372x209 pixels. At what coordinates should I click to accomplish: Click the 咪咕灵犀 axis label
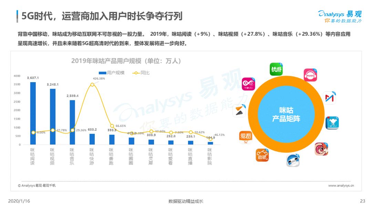tap(151, 156)
